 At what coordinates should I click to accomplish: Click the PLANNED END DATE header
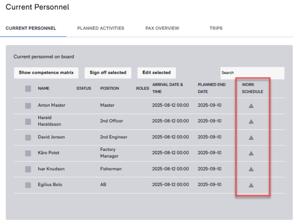click(x=212, y=88)
